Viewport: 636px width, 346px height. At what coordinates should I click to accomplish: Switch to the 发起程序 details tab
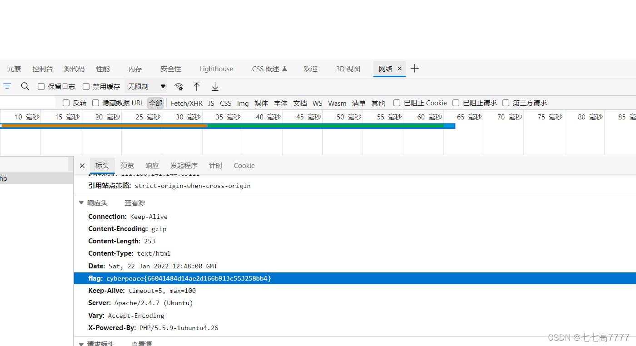(x=184, y=166)
